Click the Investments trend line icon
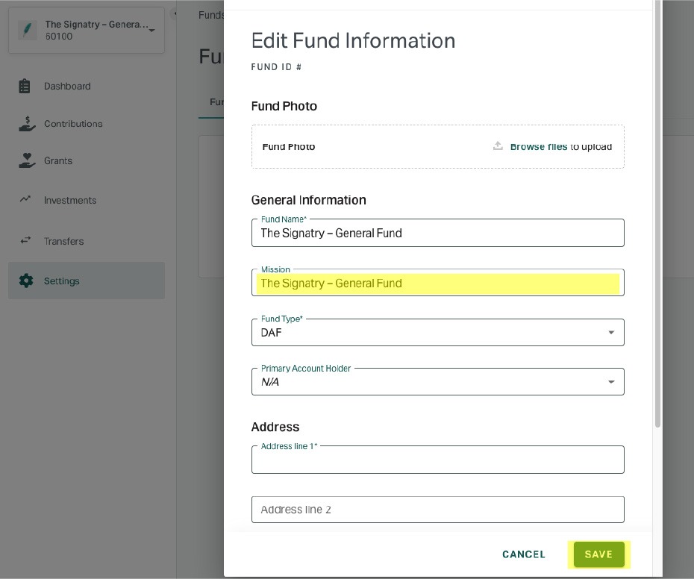This screenshot has height=579, width=694. (x=25, y=199)
